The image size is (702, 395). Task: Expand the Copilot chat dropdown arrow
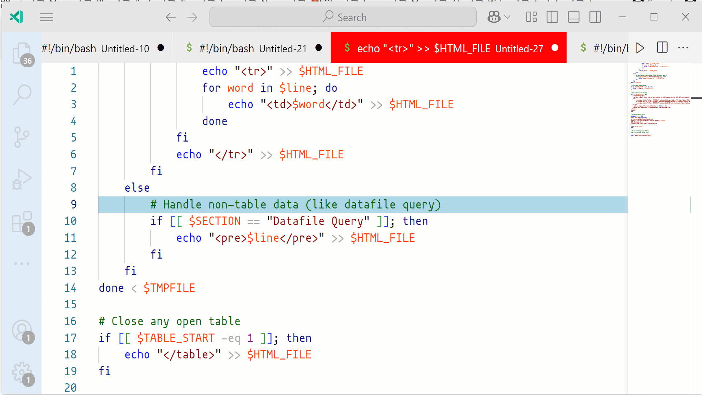coord(507,17)
